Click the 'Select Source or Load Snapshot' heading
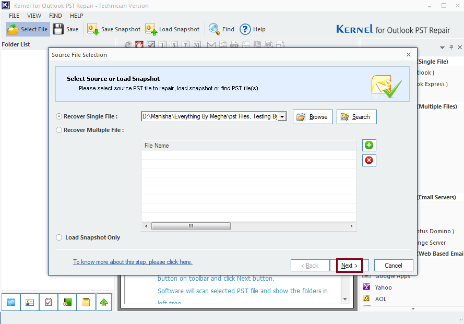Screen dimensions: 464x324 click(x=113, y=79)
